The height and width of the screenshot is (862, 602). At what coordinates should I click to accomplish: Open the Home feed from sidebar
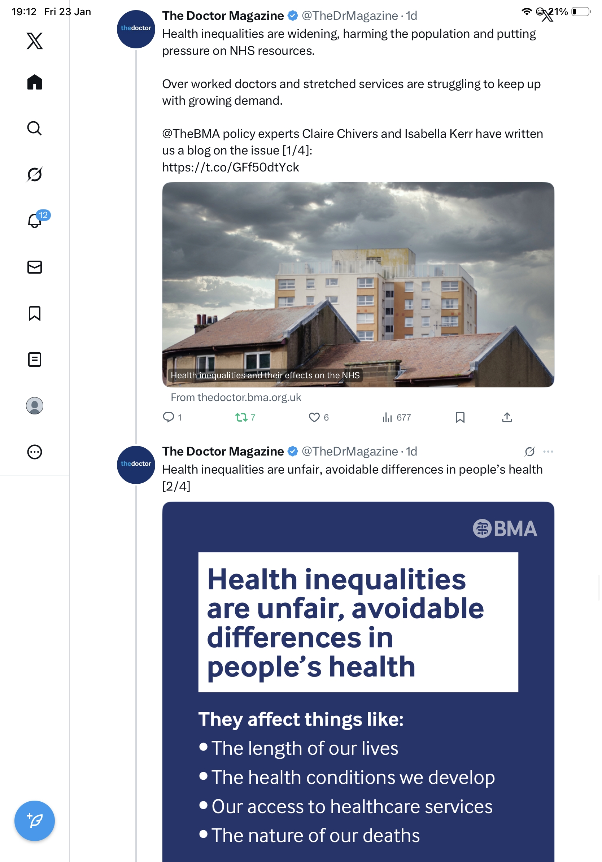point(35,82)
